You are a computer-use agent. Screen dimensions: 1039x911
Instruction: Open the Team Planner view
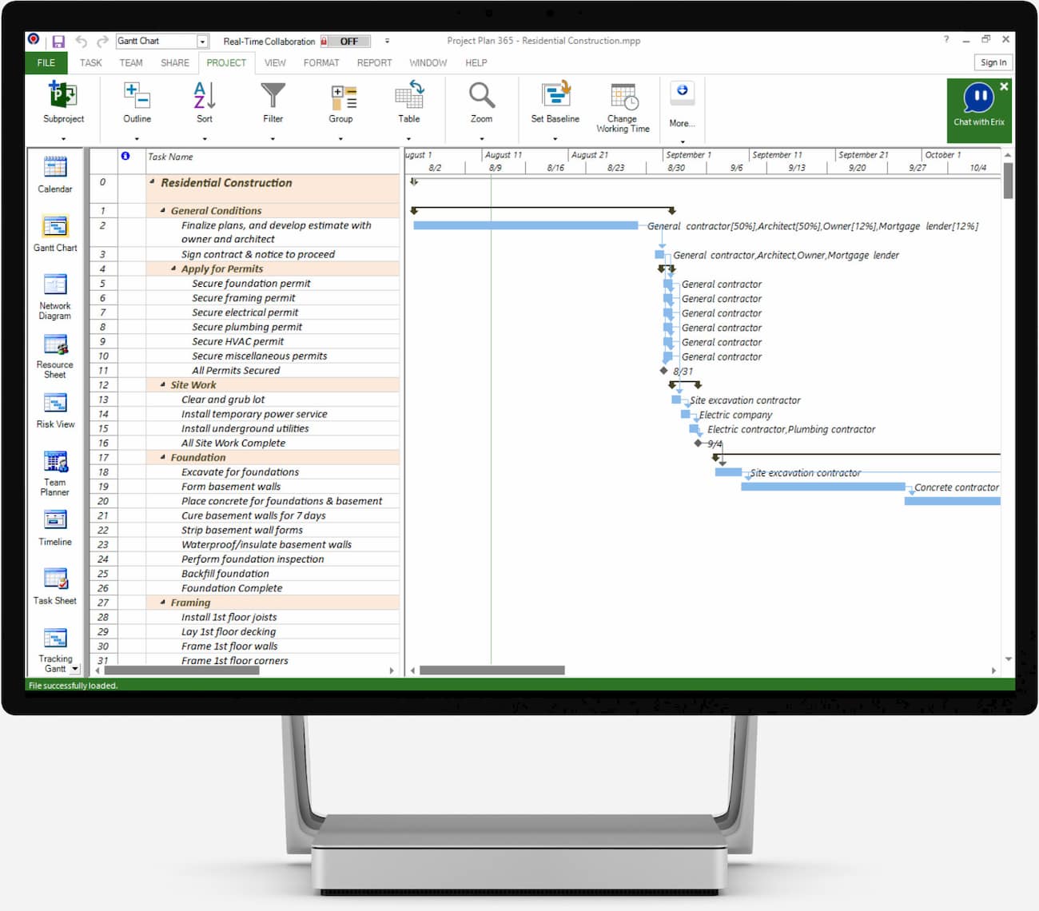(x=55, y=473)
